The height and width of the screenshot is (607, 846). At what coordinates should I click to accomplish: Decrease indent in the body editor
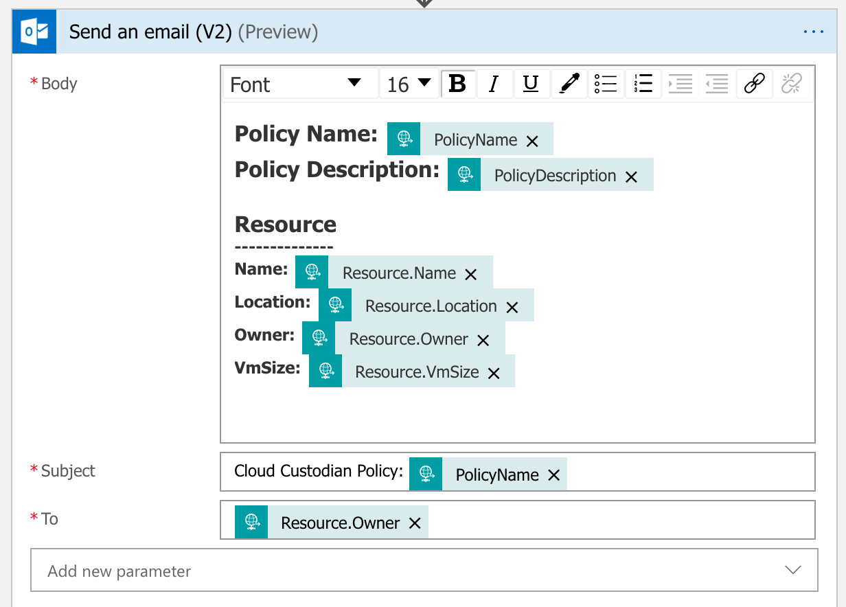(717, 84)
